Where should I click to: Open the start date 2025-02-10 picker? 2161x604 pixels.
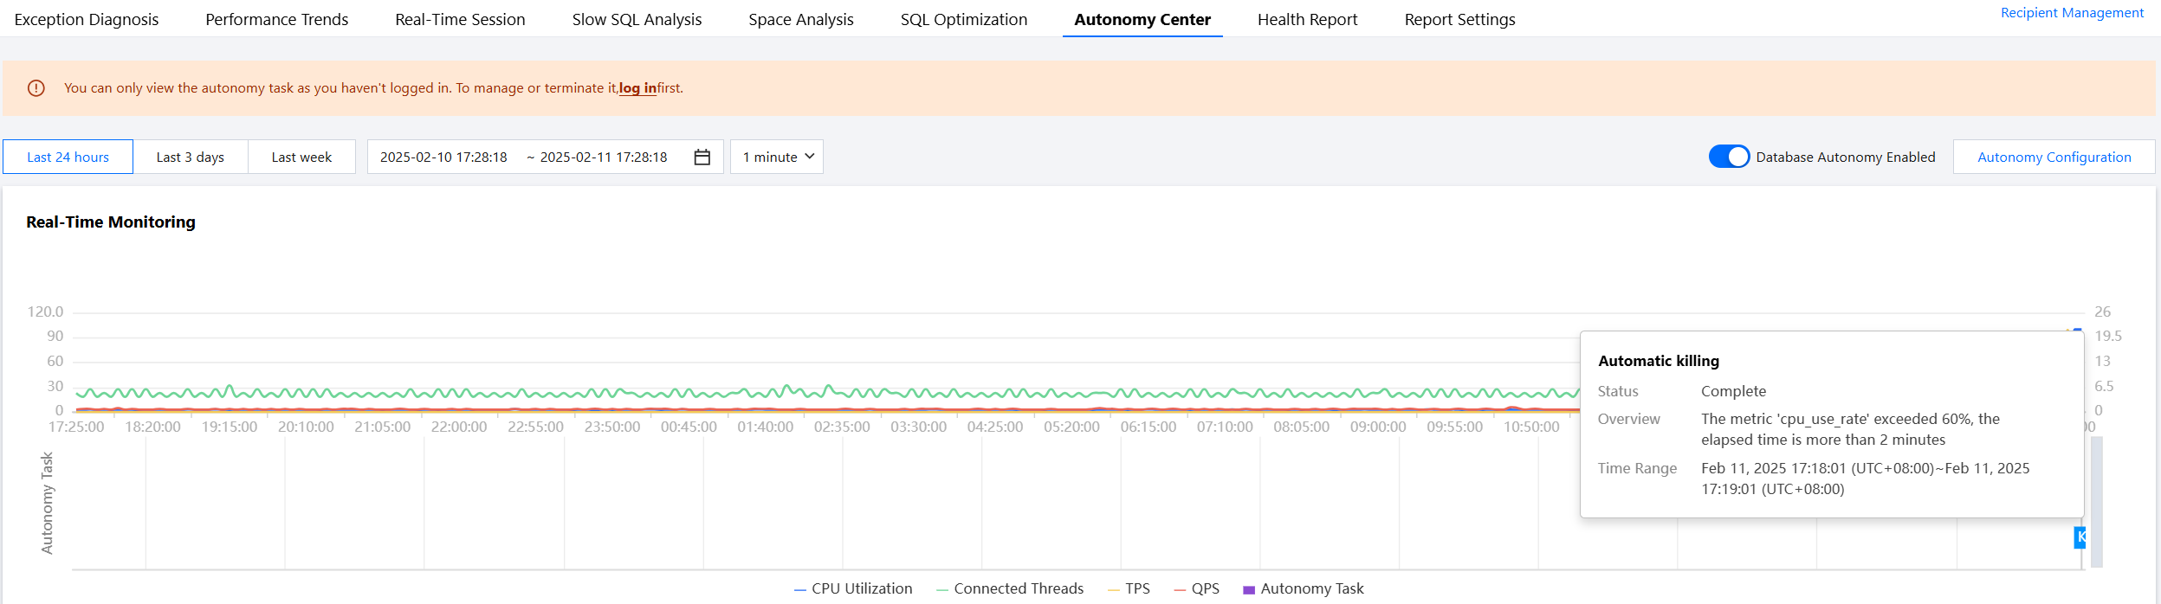click(x=443, y=157)
